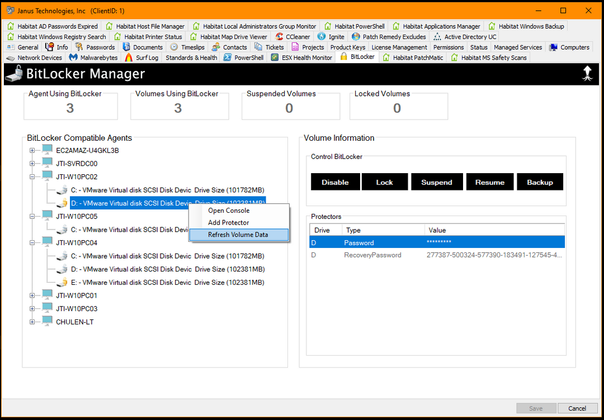Select the BitLocker padlock icon
Screen dimensions: 604x420
[x=345, y=56]
